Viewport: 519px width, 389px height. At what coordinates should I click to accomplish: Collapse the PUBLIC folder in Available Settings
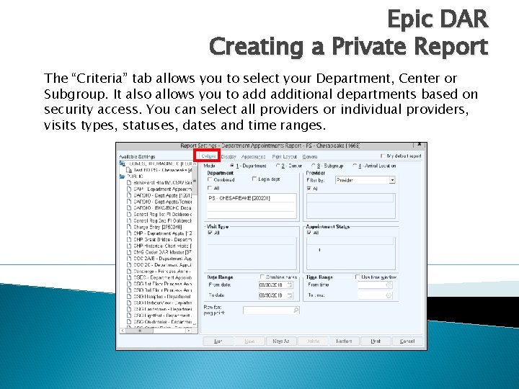pos(123,176)
